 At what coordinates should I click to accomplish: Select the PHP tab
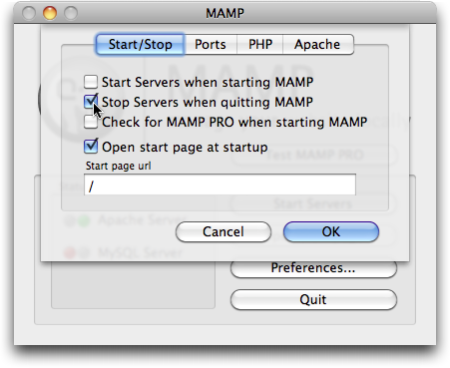pos(260,44)
